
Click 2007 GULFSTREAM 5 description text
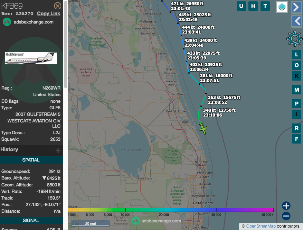pyautogui.click(x=38, y=114)
